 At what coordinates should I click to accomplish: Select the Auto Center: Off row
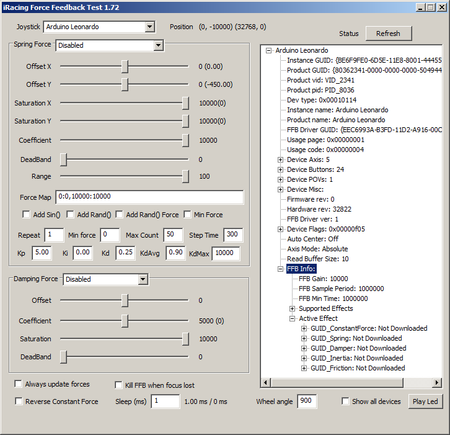click(x=313, y=239)
